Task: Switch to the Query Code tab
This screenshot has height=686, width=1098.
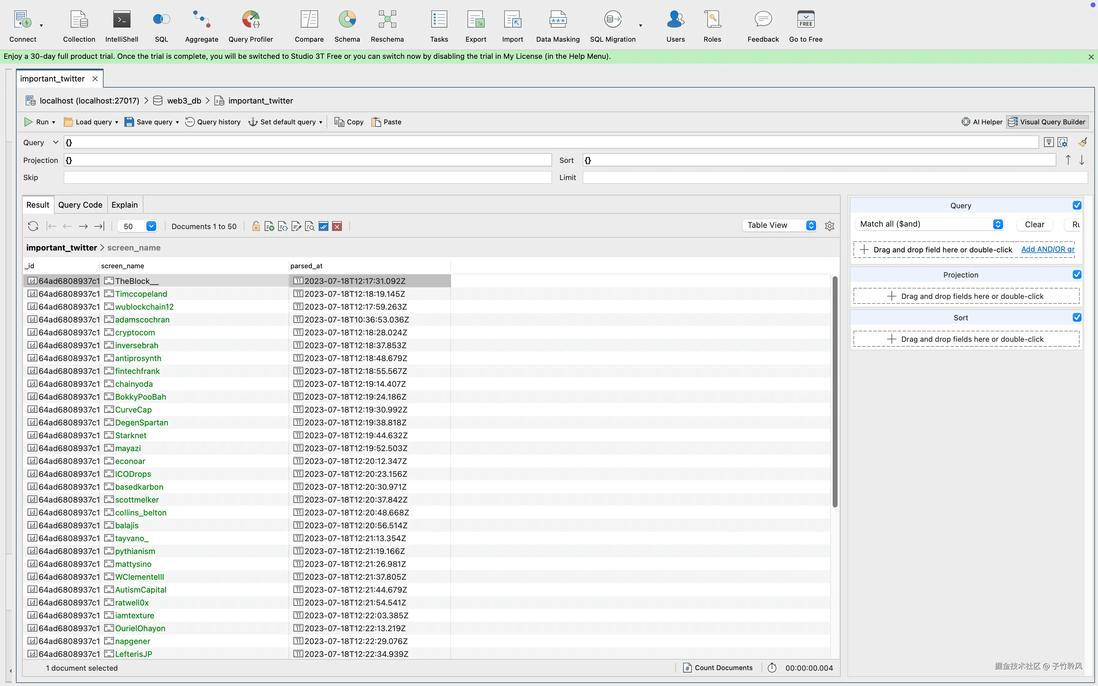Action: tap(80, 205)
